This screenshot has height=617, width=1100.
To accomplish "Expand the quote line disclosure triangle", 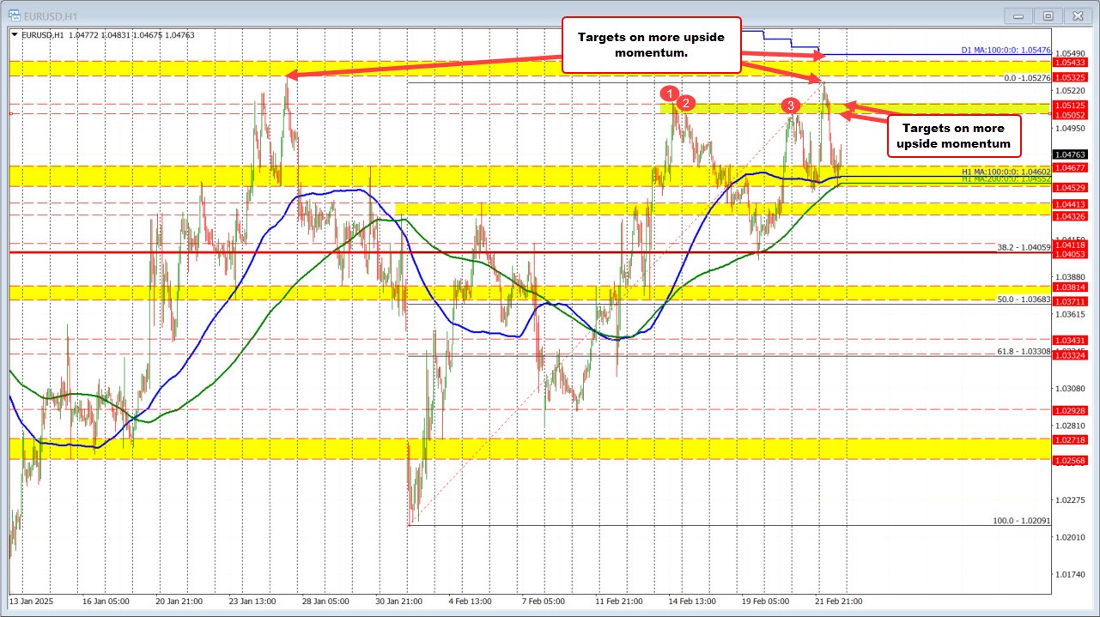I will (15, 33).
